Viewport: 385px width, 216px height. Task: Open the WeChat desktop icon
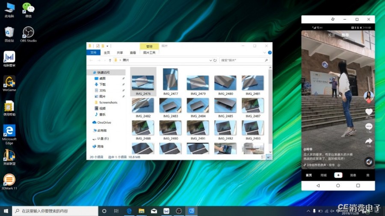click(28, 10)
